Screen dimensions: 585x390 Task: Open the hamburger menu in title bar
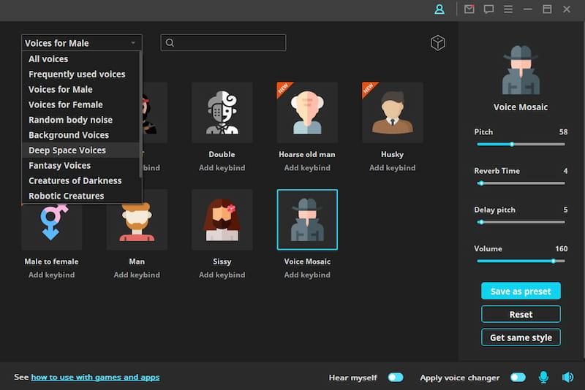click(508, 9)
